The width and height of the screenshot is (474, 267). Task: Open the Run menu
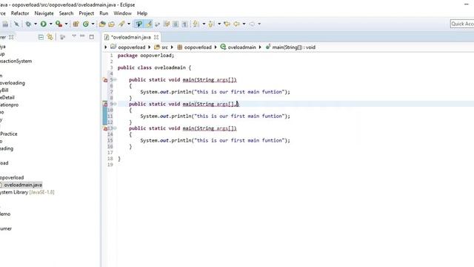click(x=104, y=13)
